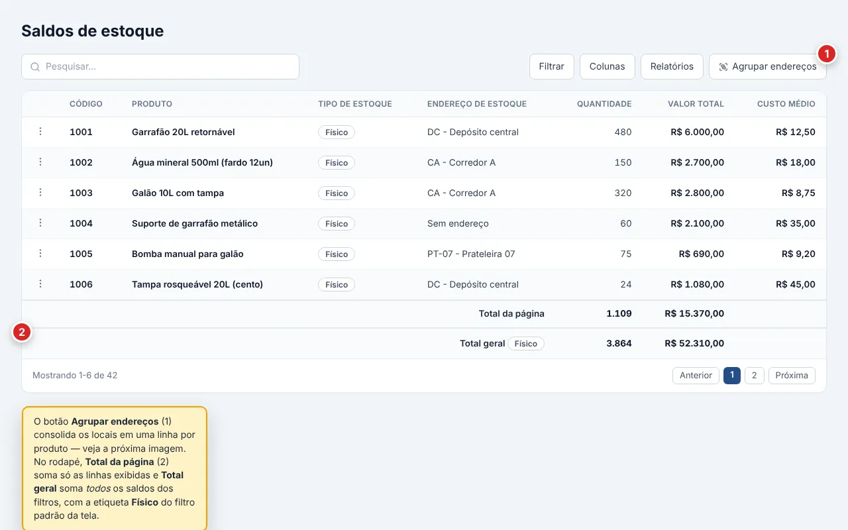
Task: Sort by the QUANTIDADE column header
Action: coord(604,104)
